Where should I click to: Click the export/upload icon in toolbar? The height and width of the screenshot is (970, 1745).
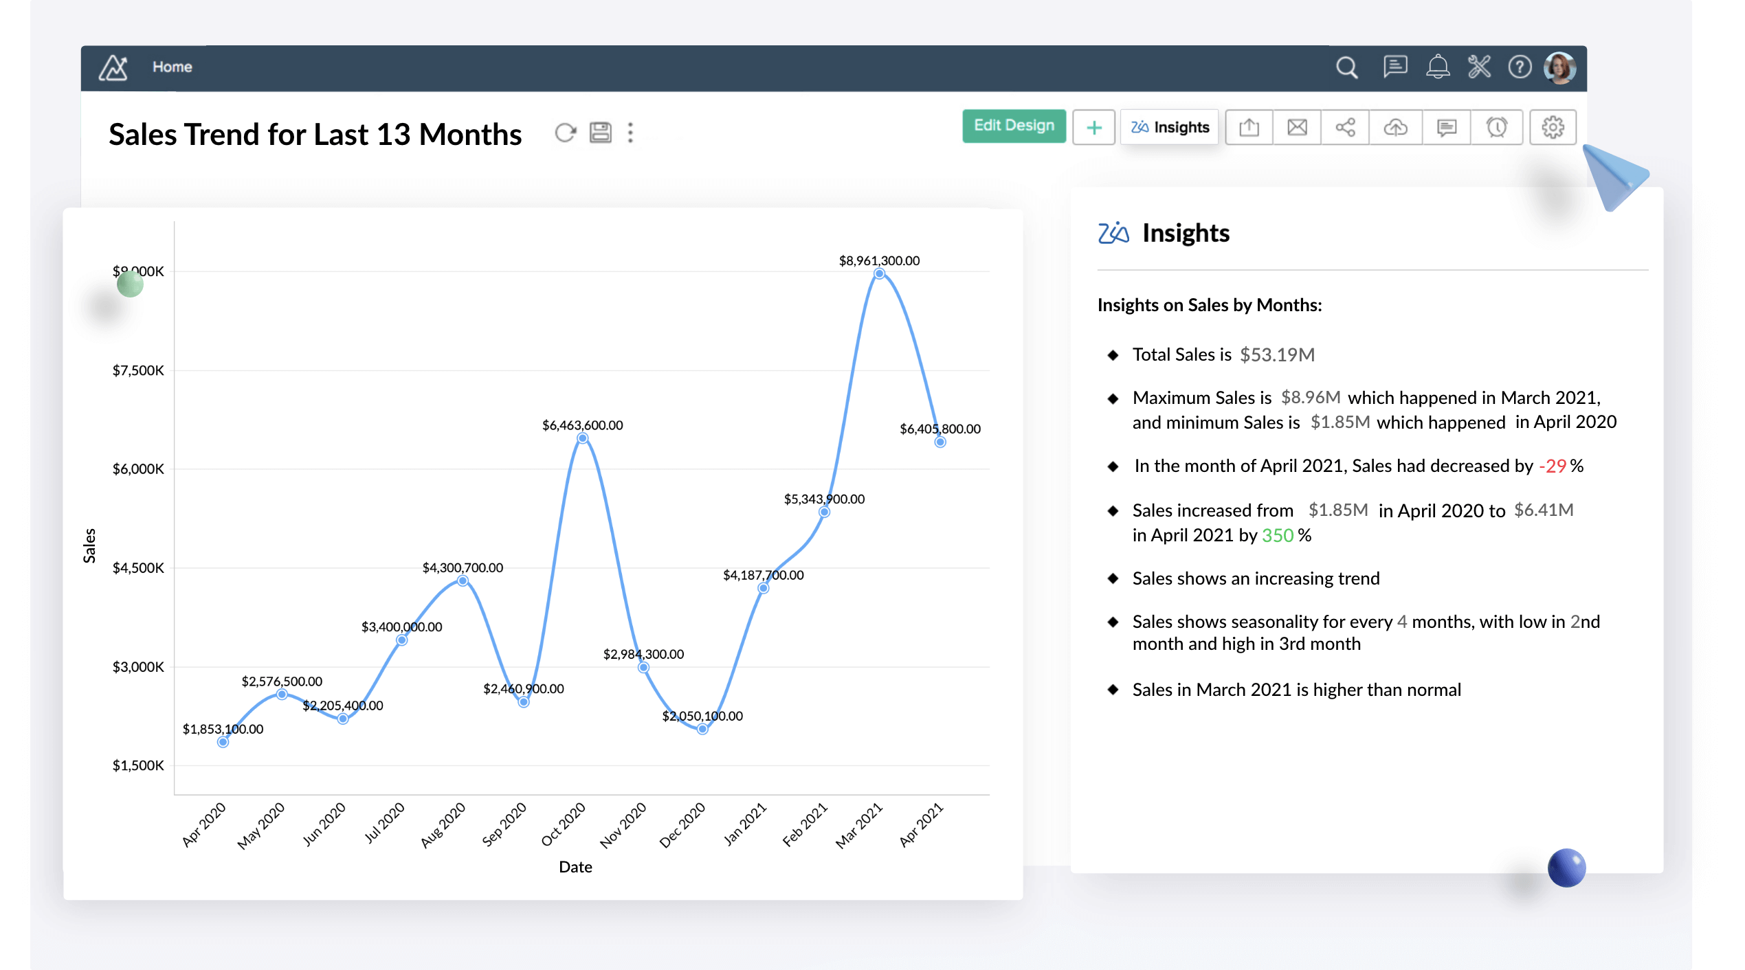(x=1248, y=126)
